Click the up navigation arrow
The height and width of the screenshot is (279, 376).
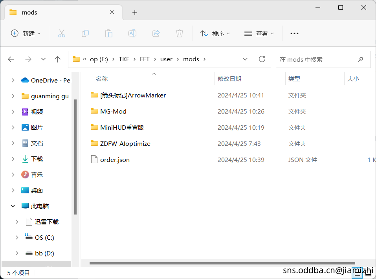(57, 59)
